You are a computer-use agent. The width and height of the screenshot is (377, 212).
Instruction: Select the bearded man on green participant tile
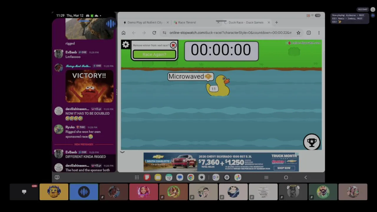tap(323, 192)
